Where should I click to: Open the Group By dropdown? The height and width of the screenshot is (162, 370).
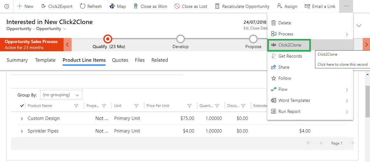pos(61,95)
